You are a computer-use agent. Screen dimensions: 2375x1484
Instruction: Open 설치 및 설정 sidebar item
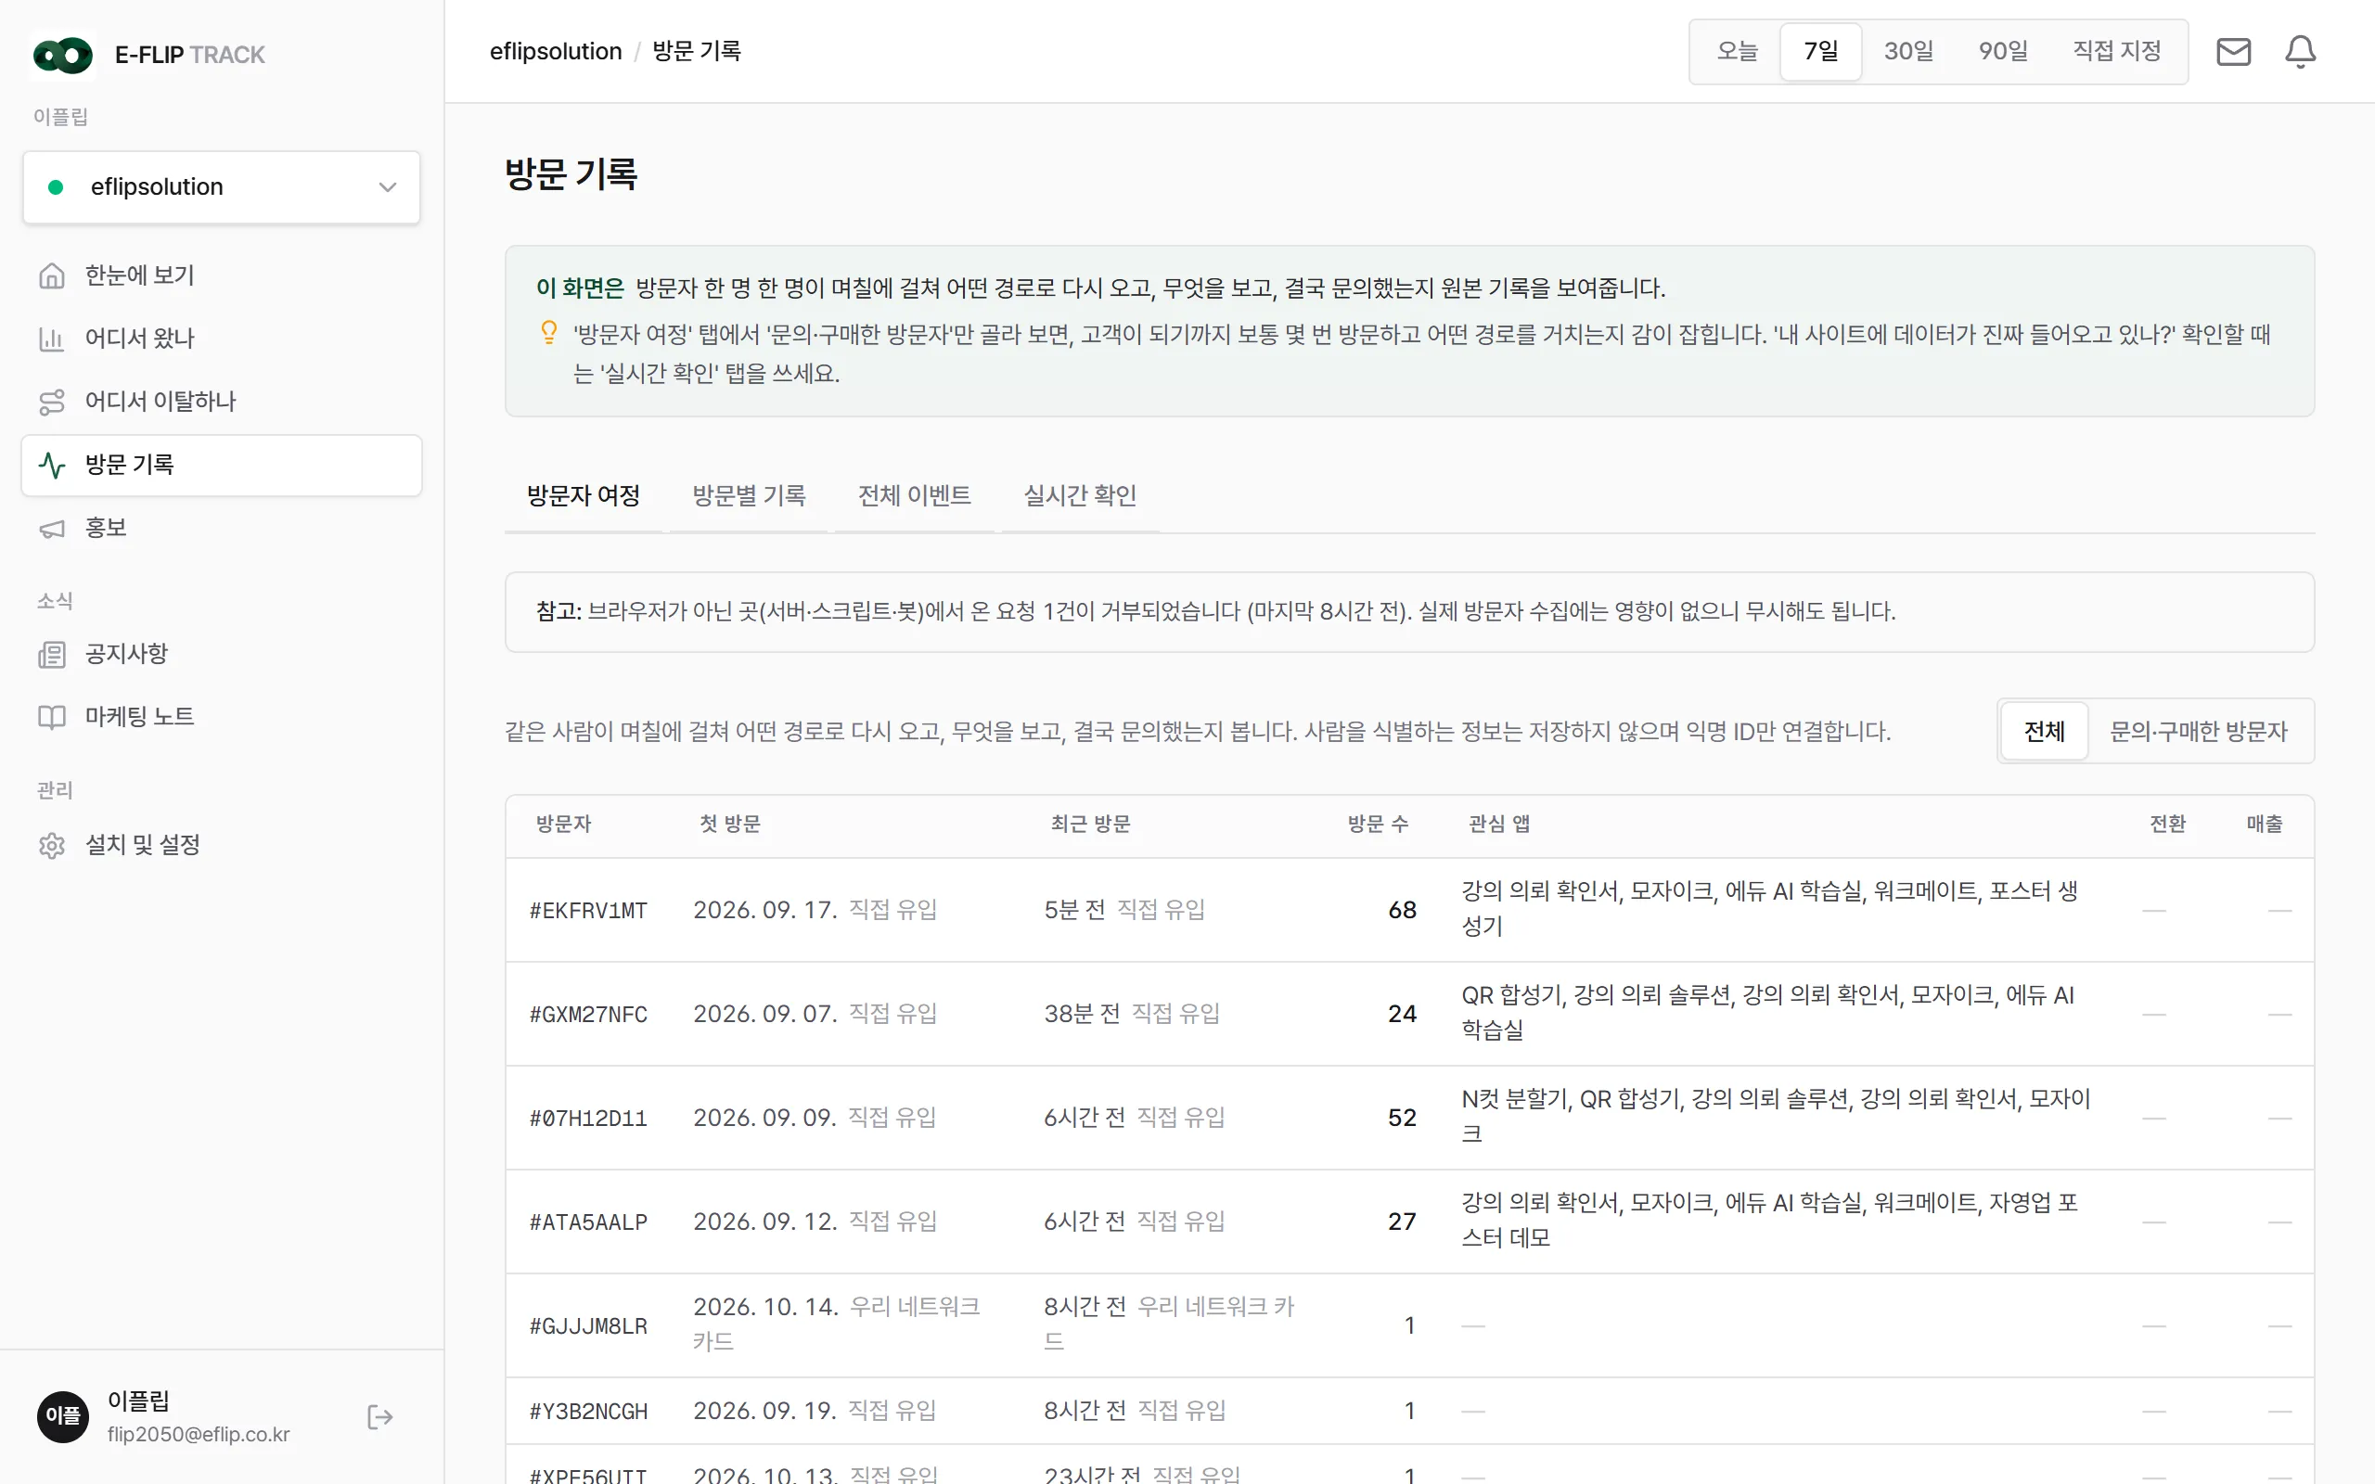222,845
